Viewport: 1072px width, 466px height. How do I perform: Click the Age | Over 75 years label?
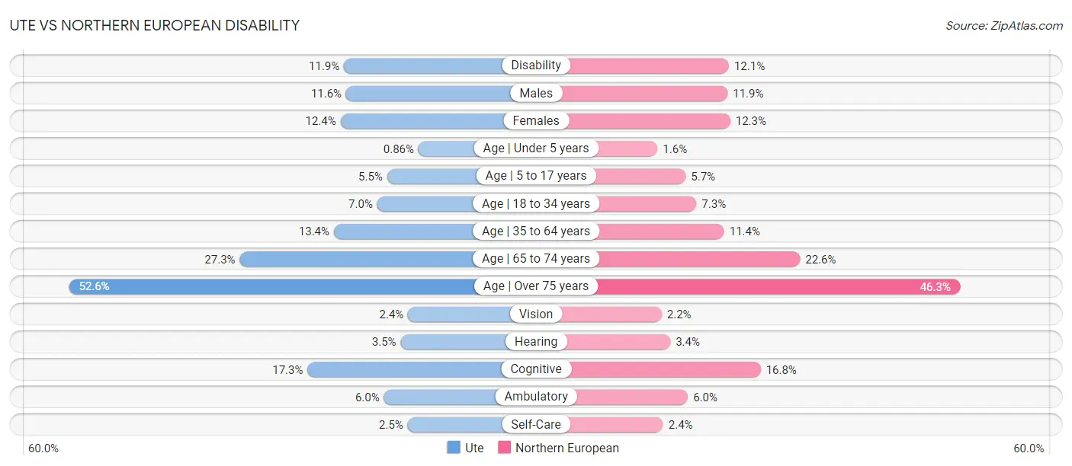(536, 286)
